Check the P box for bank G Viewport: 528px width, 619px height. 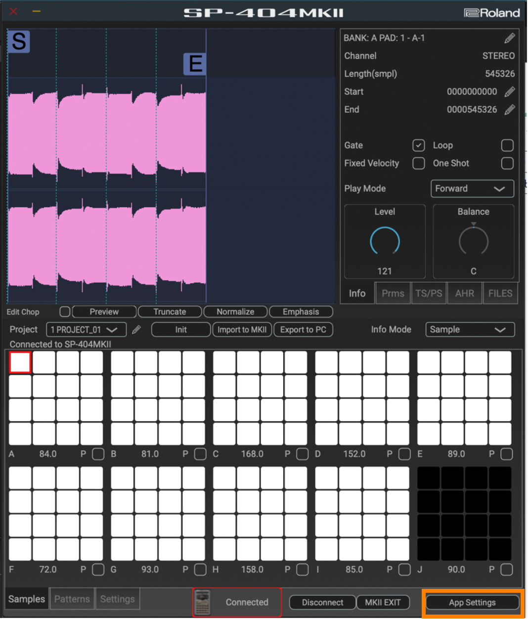pyautogui.click(x=200, y=570)
